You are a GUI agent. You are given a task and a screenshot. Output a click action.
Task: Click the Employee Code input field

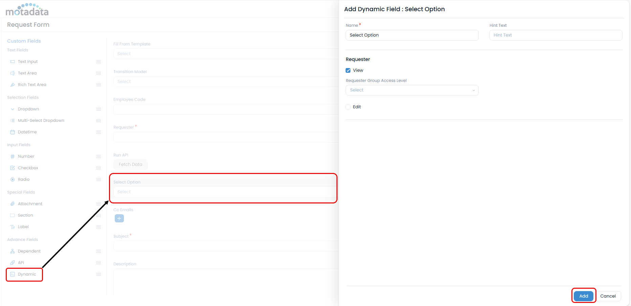pyautogui.click(x=226, y=109)
